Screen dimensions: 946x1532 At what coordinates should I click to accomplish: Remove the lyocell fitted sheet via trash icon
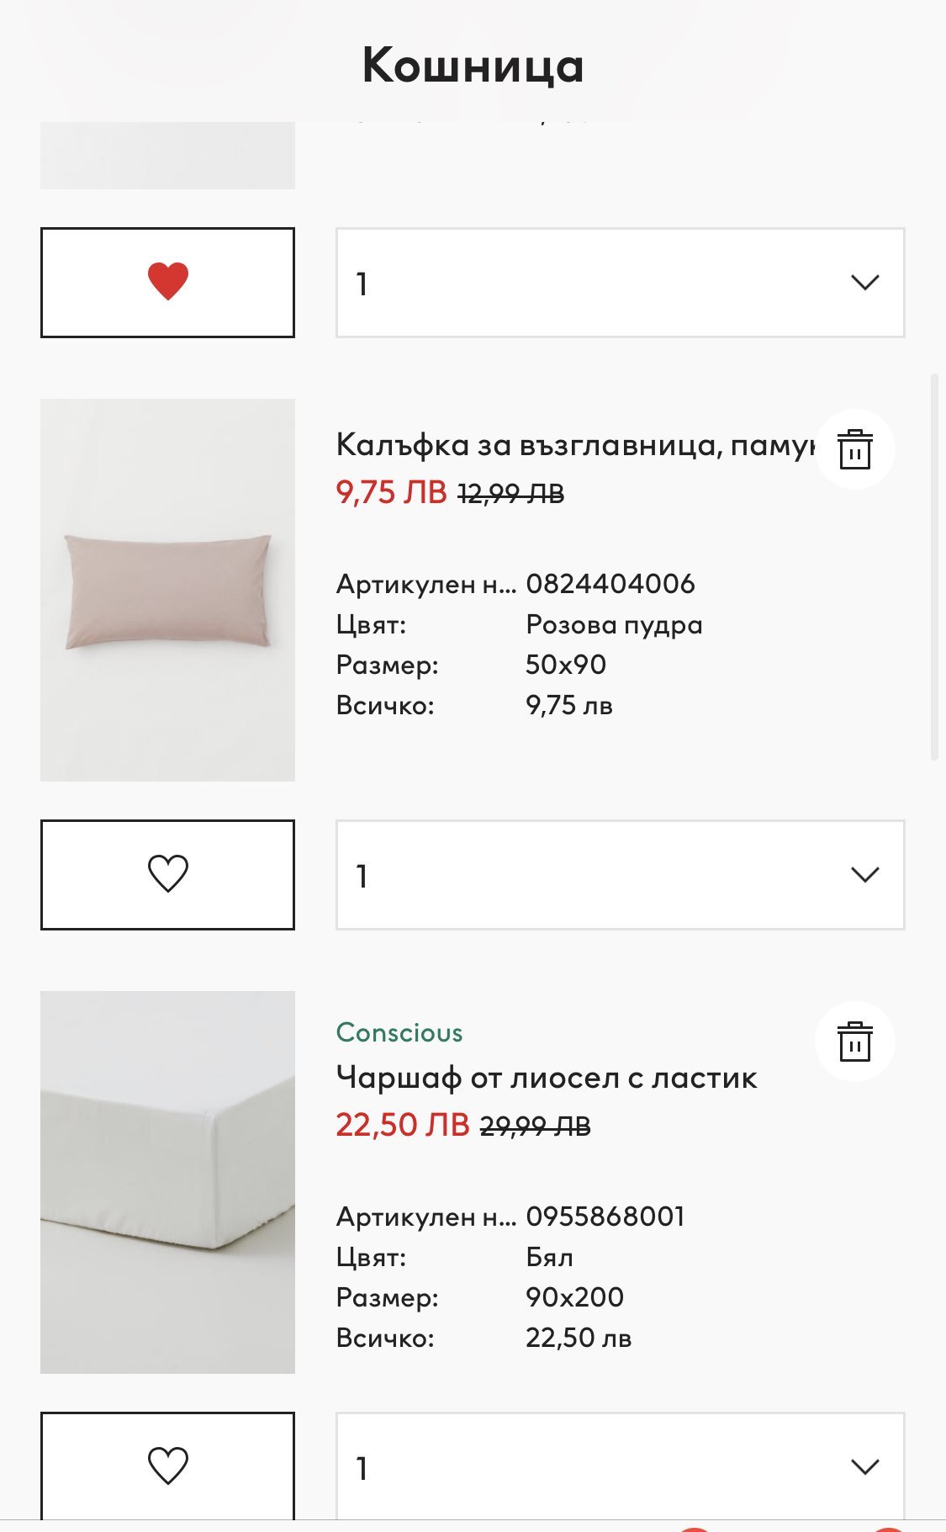pos(854,1042)
